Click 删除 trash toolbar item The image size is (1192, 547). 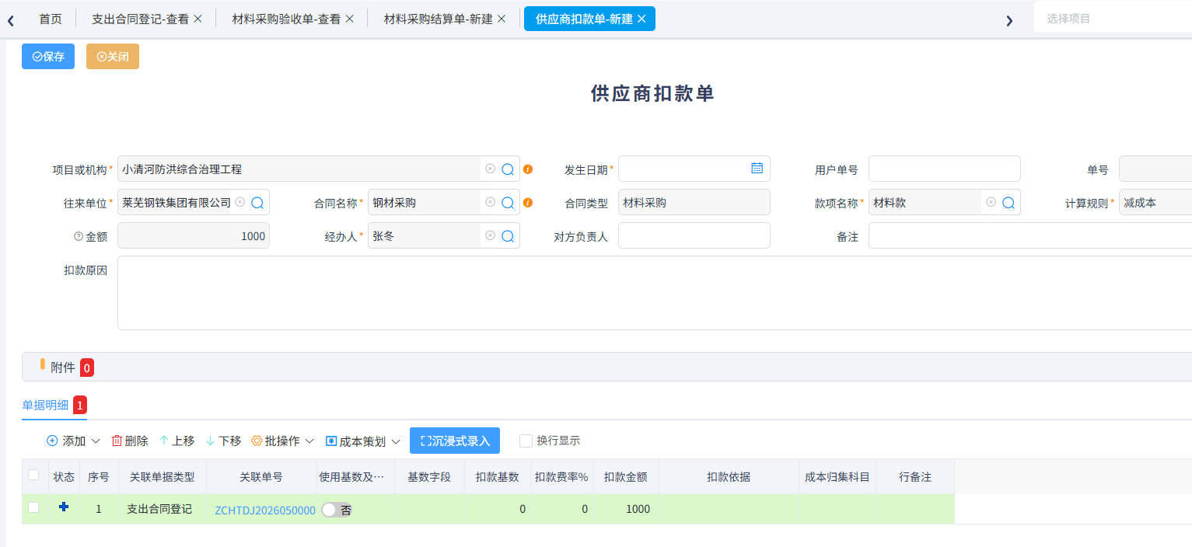click(130, 441)
